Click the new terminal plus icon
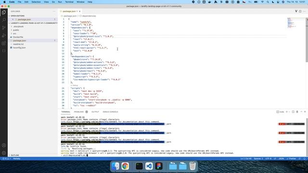 click(287, 112)
